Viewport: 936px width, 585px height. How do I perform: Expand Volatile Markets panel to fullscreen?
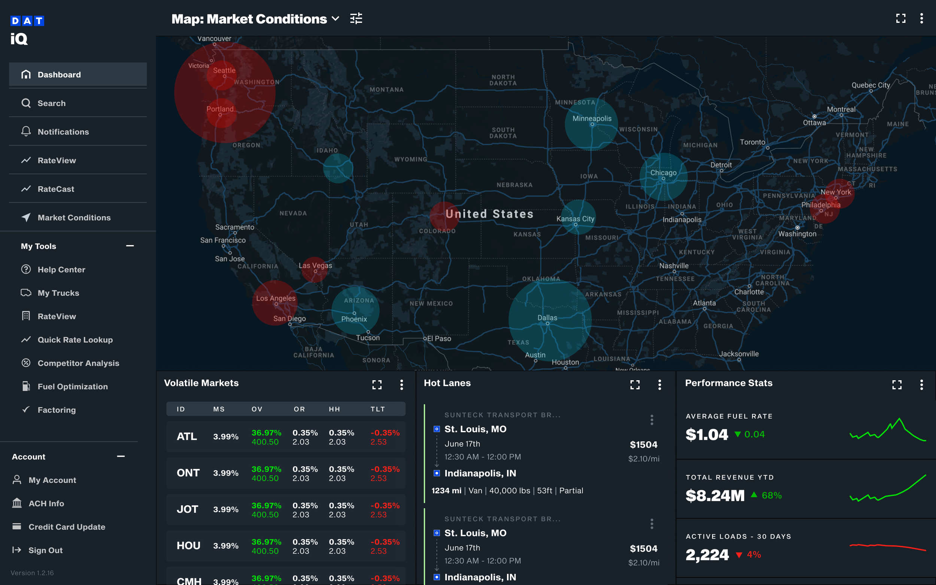click(x=377, y=385)
